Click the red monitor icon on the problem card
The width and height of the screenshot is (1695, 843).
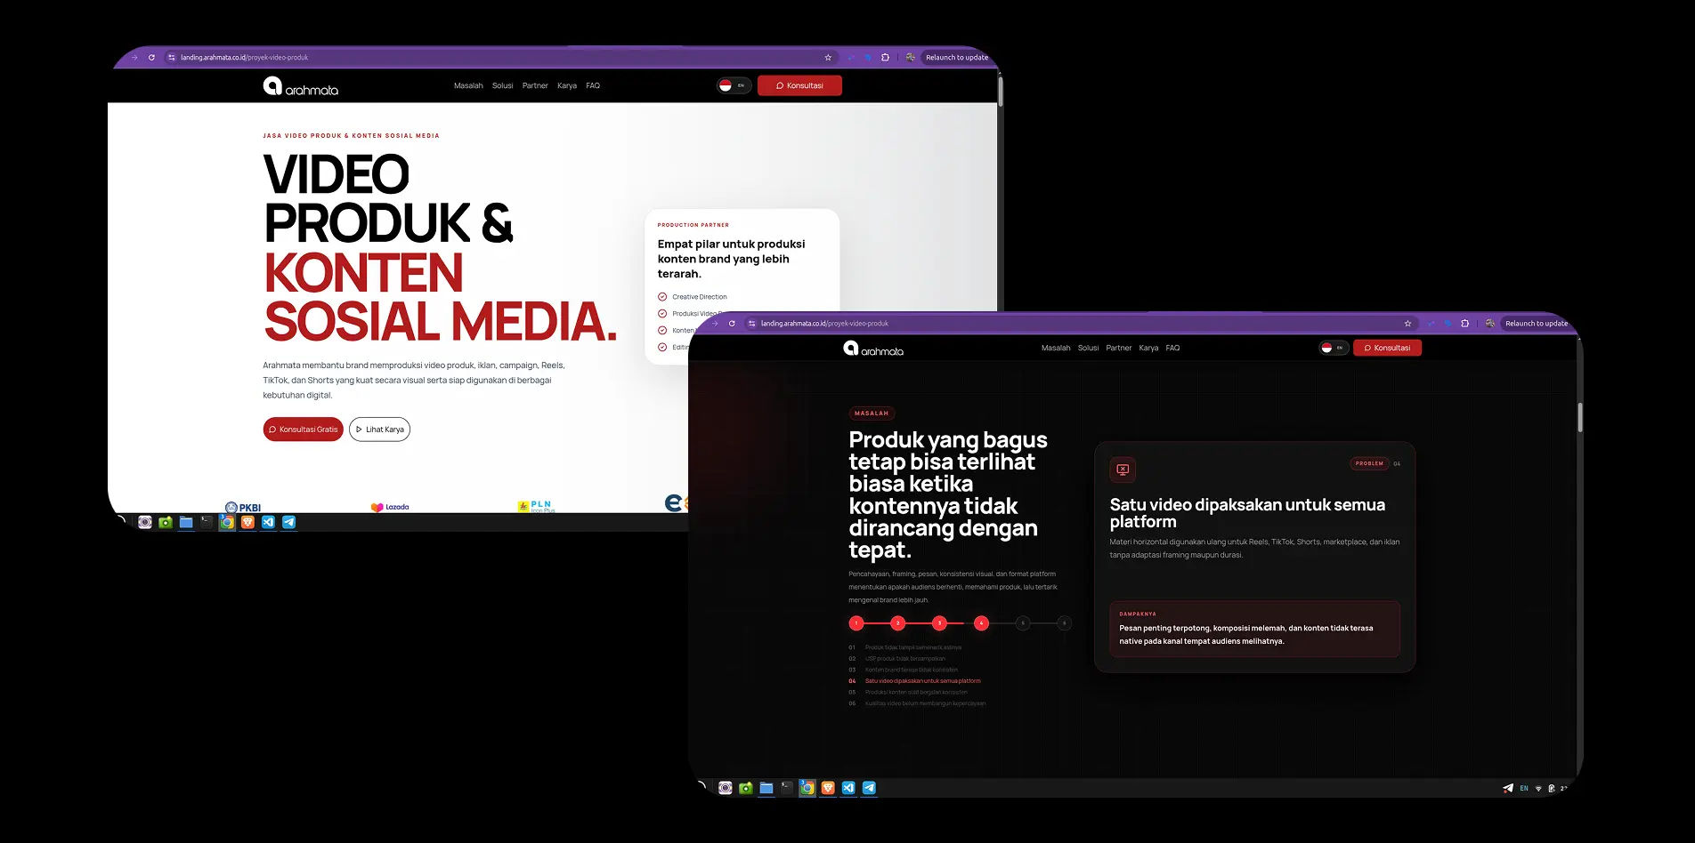1123,470
